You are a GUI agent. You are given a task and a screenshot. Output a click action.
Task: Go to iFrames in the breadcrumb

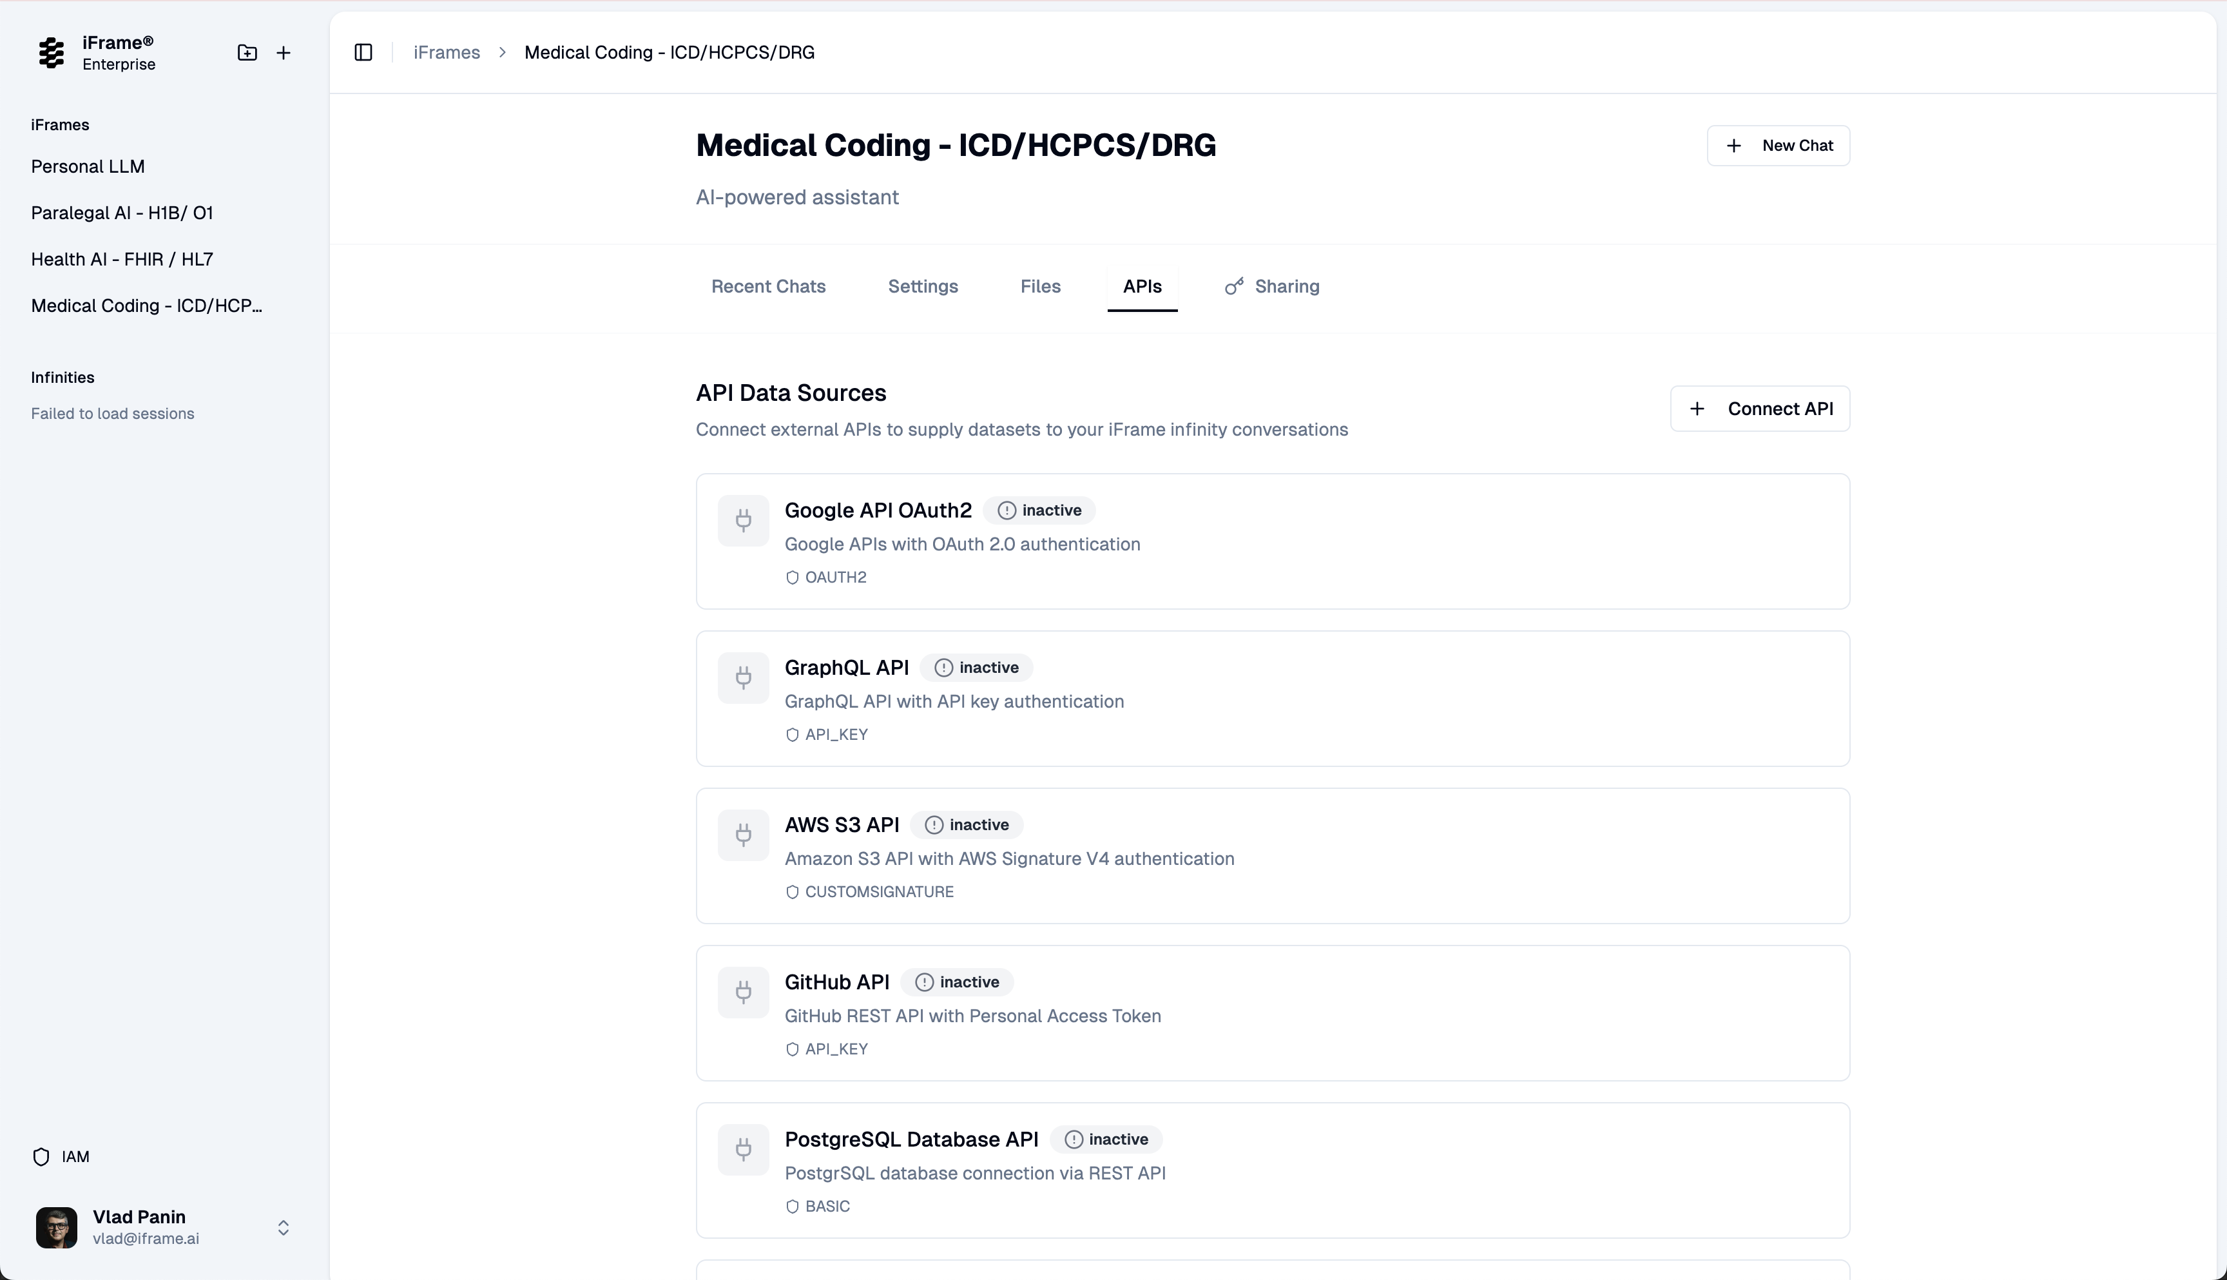tap(447, 53)
